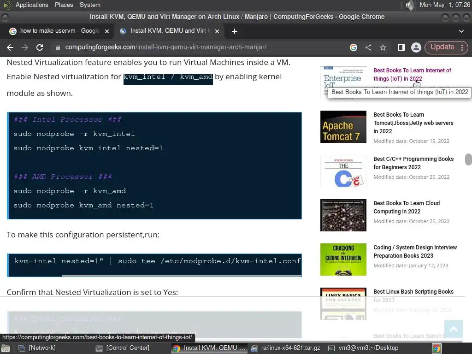The height and width of the screenshot is (354, 472).
Task: Click the '### Intel Processor ###' comment
Action: coord(67,119)
